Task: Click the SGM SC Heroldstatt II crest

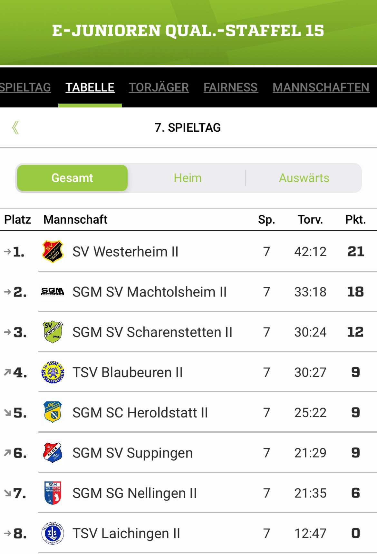Action: (53, 412)
